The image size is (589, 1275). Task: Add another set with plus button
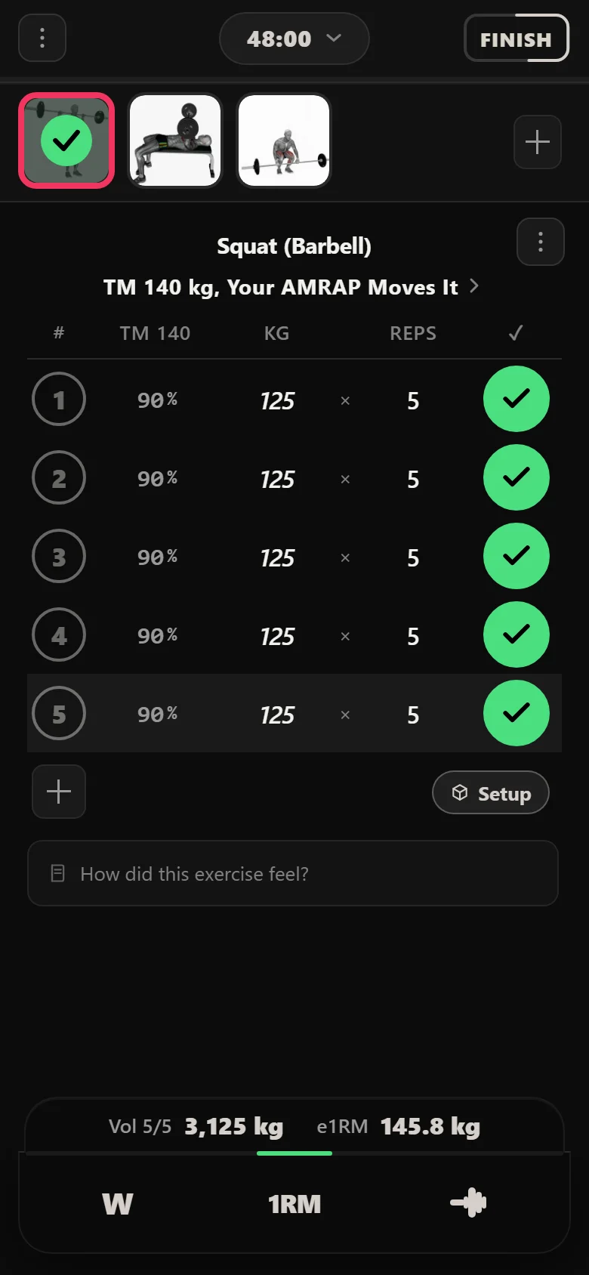pos(59,792)
